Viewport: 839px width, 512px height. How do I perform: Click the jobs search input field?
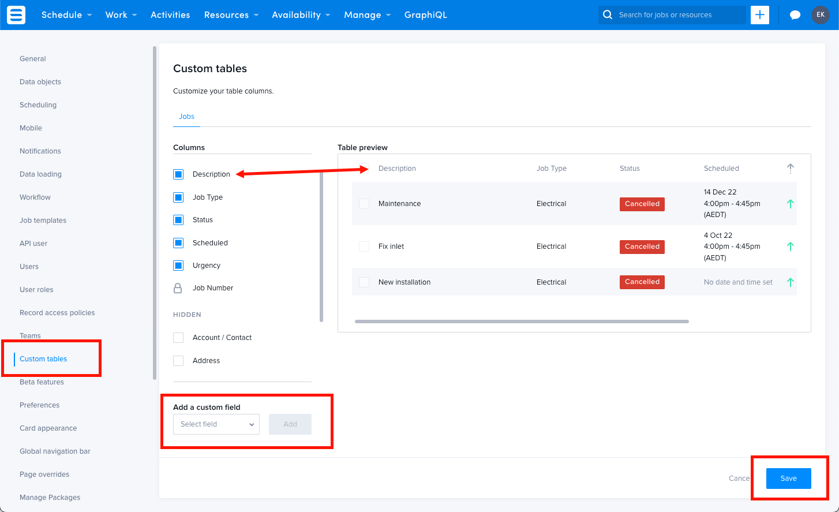pyautogui.click(x=669, y=15)
